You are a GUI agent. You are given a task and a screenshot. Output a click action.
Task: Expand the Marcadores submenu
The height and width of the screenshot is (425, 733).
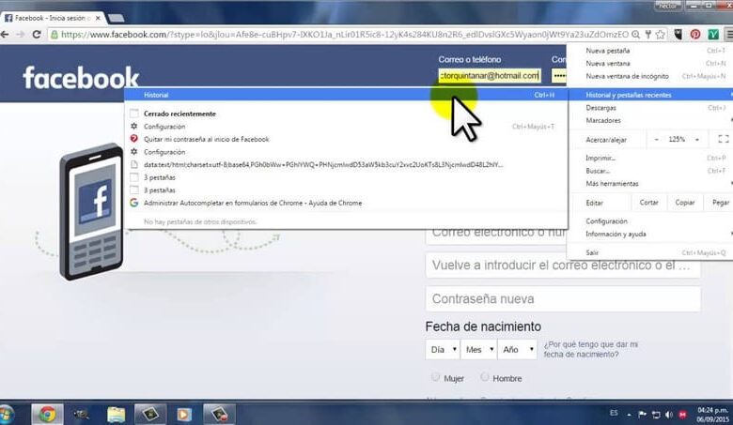[x=649, y=120]
